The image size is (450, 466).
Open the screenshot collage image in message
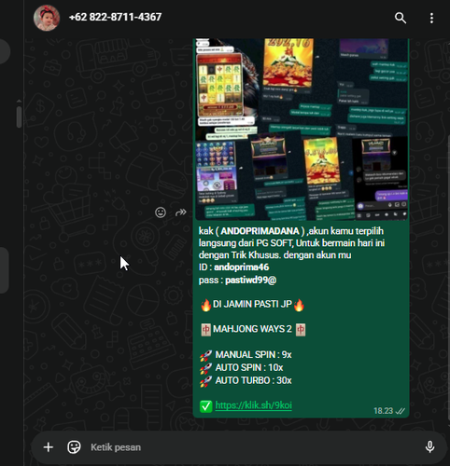[302, 130]
